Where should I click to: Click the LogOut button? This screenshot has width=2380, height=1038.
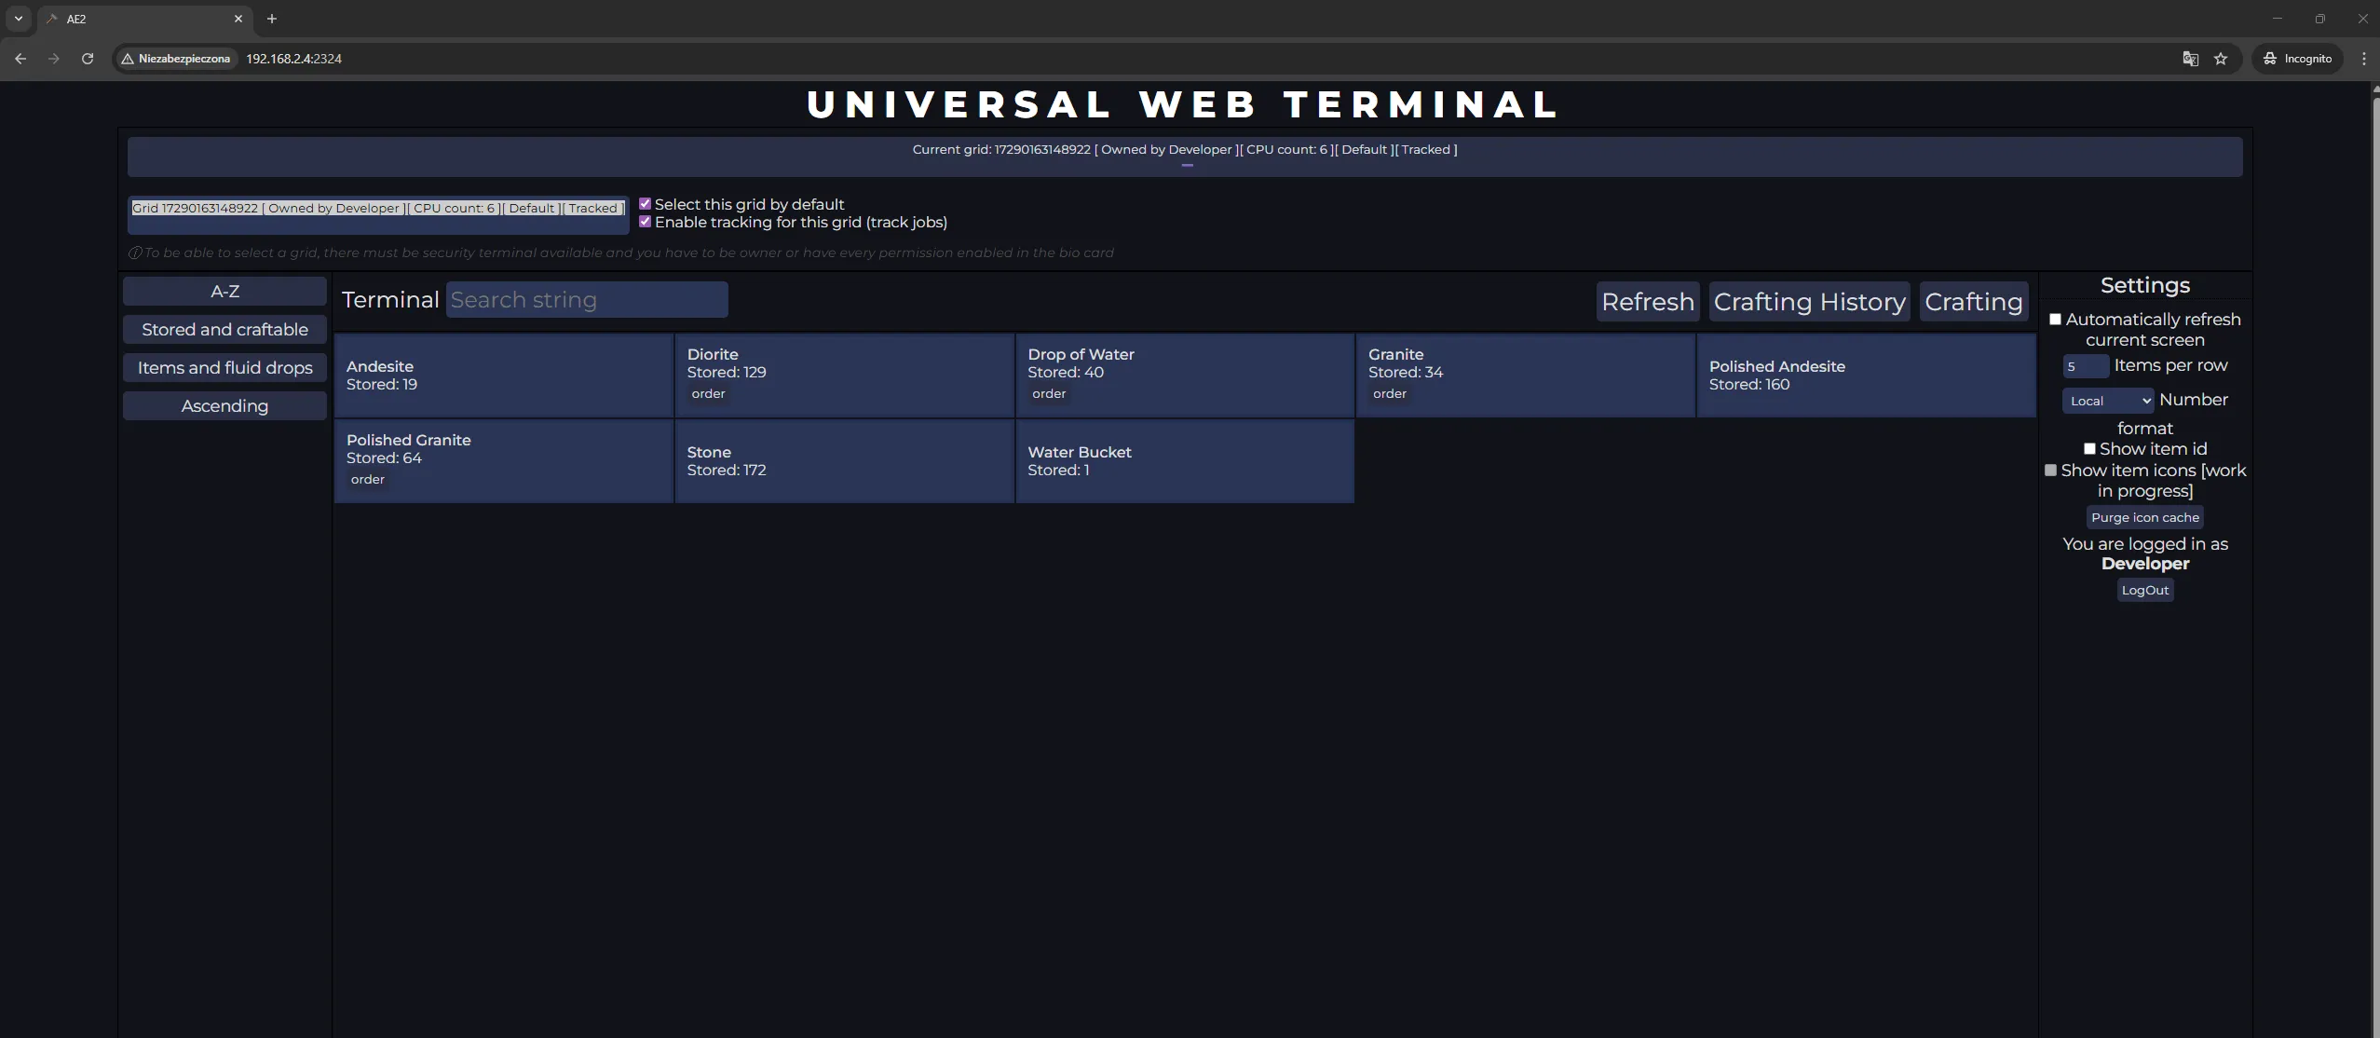click(x=2145, y=589)
